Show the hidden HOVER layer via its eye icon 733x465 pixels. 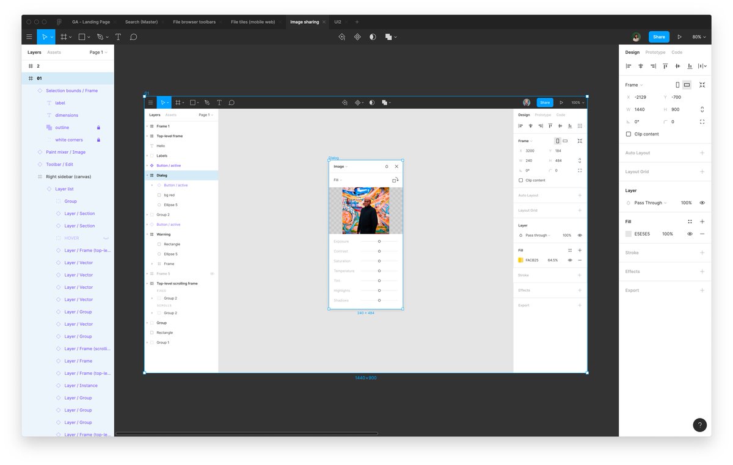pyautogui.click(x=106, y=238)
